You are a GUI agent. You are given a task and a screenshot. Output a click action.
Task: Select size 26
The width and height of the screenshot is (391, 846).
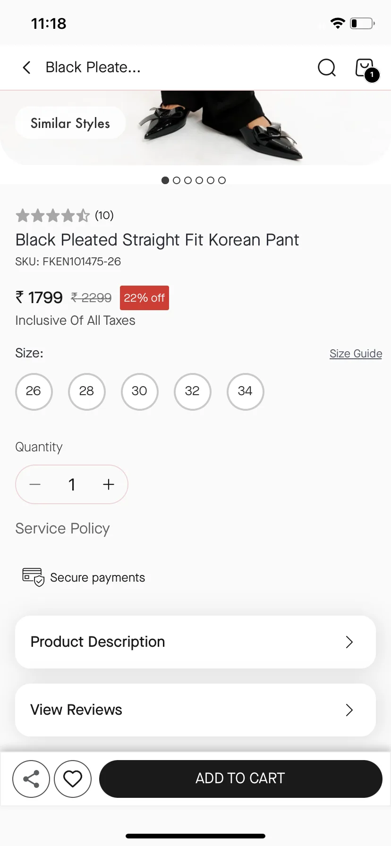[x=34, y=392]
